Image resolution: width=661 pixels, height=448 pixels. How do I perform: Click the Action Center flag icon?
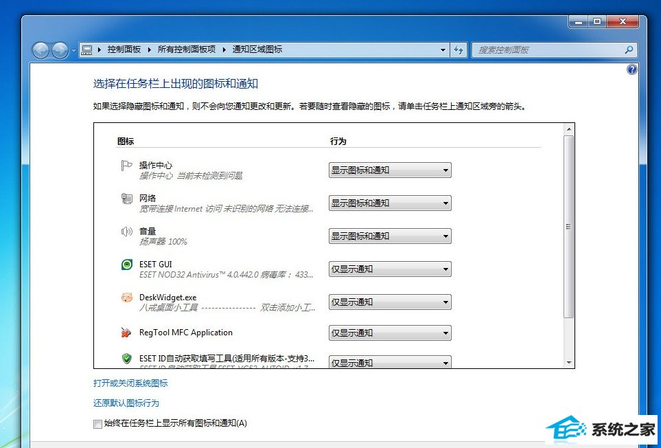point(126,166)
